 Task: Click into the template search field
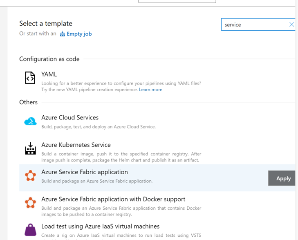[x=254, y=25]
